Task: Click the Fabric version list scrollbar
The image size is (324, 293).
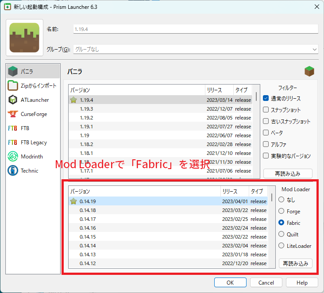Action: click(x=272, y=197)
